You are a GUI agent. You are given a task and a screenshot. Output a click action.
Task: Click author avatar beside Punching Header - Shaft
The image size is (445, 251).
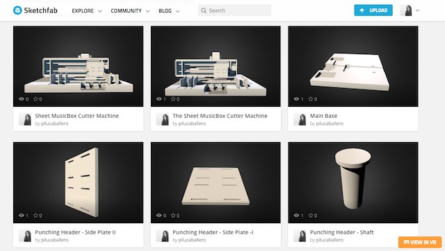tap(300, 236)
